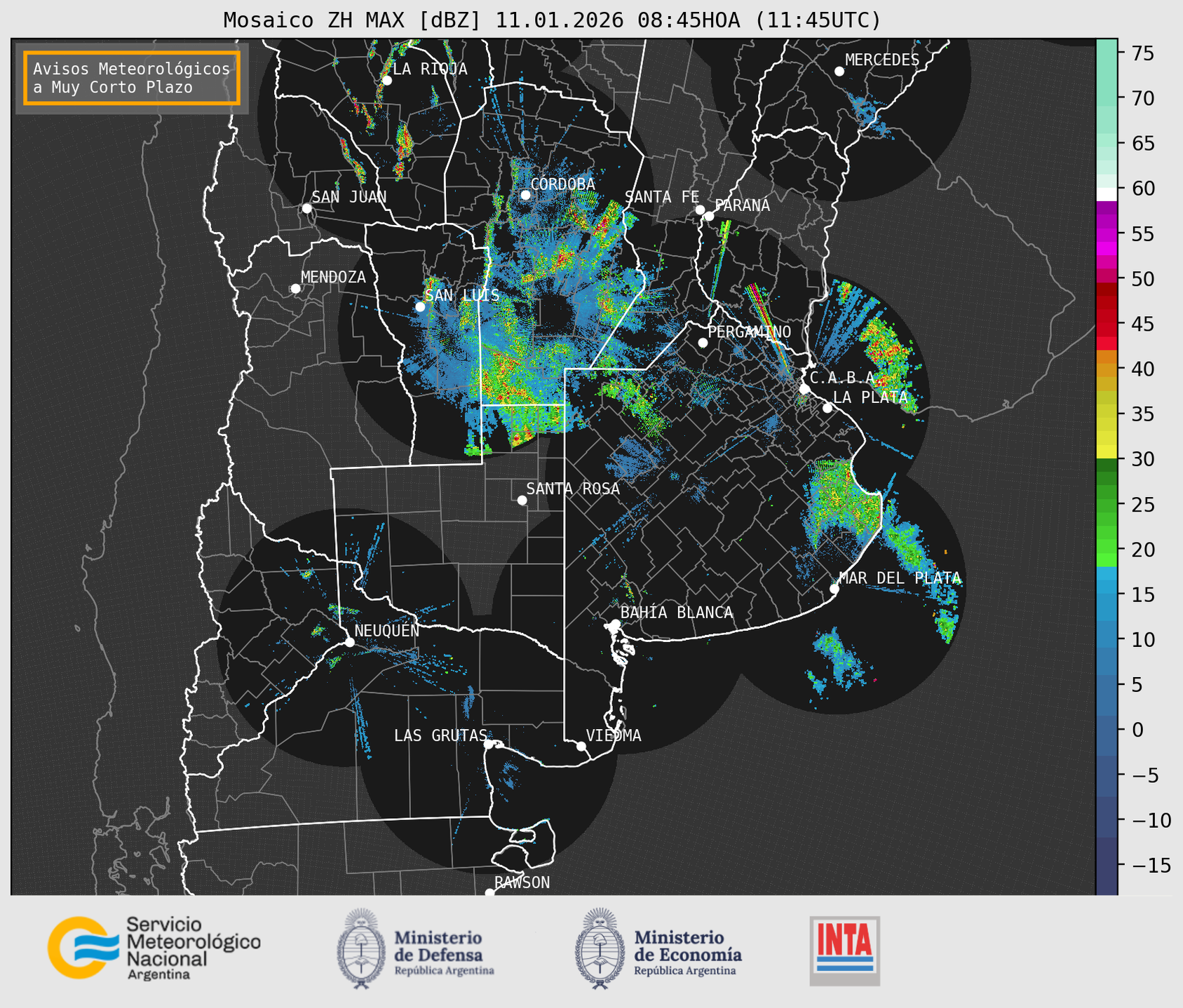Click the SANTA ROSA city label
The height and width of the screenshot is (1008, 1183).
(573, 489)
